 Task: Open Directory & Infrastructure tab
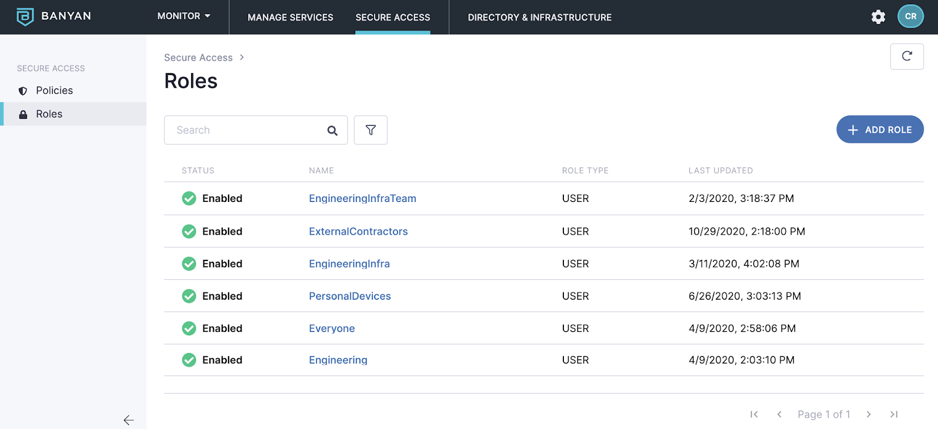539,18
